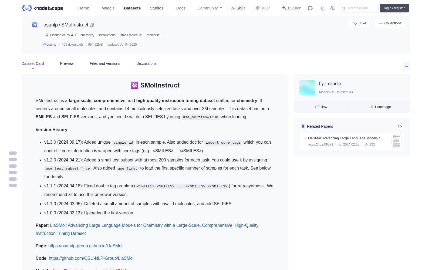Switch to the Files and versions tab
The image size is (432, 270).
105,63
